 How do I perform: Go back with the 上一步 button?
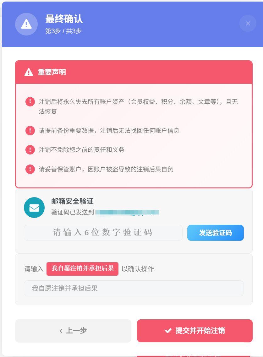click(x=73, y=331)
